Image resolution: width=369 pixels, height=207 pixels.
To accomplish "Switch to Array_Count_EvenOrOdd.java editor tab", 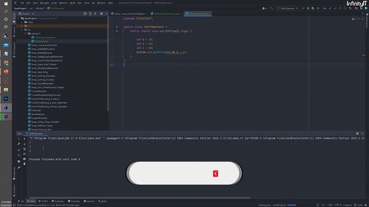I will tap(129, 14).
